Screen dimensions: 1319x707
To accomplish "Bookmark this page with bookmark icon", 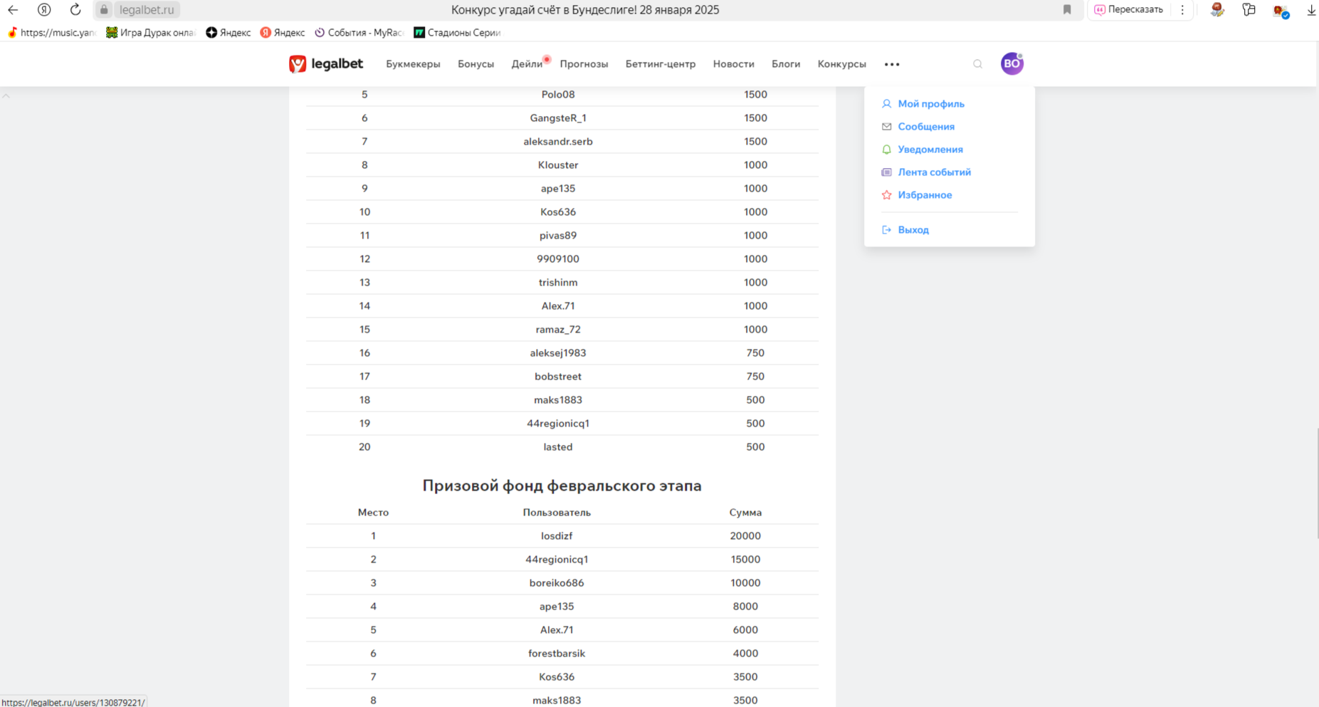I will (x=1066, y=10).
